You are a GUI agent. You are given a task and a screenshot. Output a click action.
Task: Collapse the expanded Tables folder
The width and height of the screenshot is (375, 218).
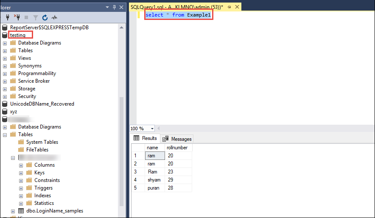tap(5, 135)
